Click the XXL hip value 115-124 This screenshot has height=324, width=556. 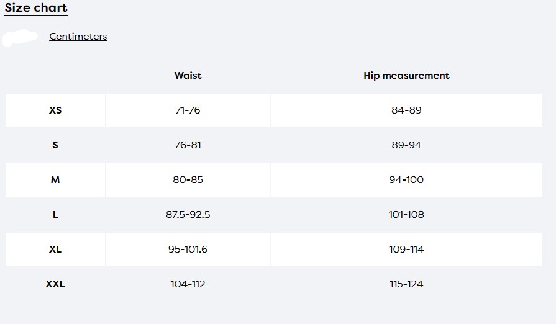point(406,284)
